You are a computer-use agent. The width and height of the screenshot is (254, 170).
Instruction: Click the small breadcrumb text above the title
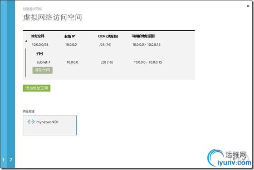point(32,9)
